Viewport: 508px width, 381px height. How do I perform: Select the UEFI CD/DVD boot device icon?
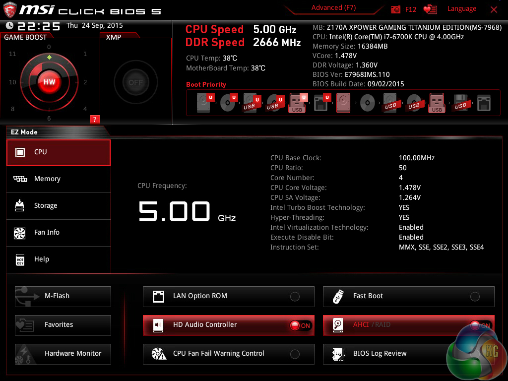click(x=229, y=103)
